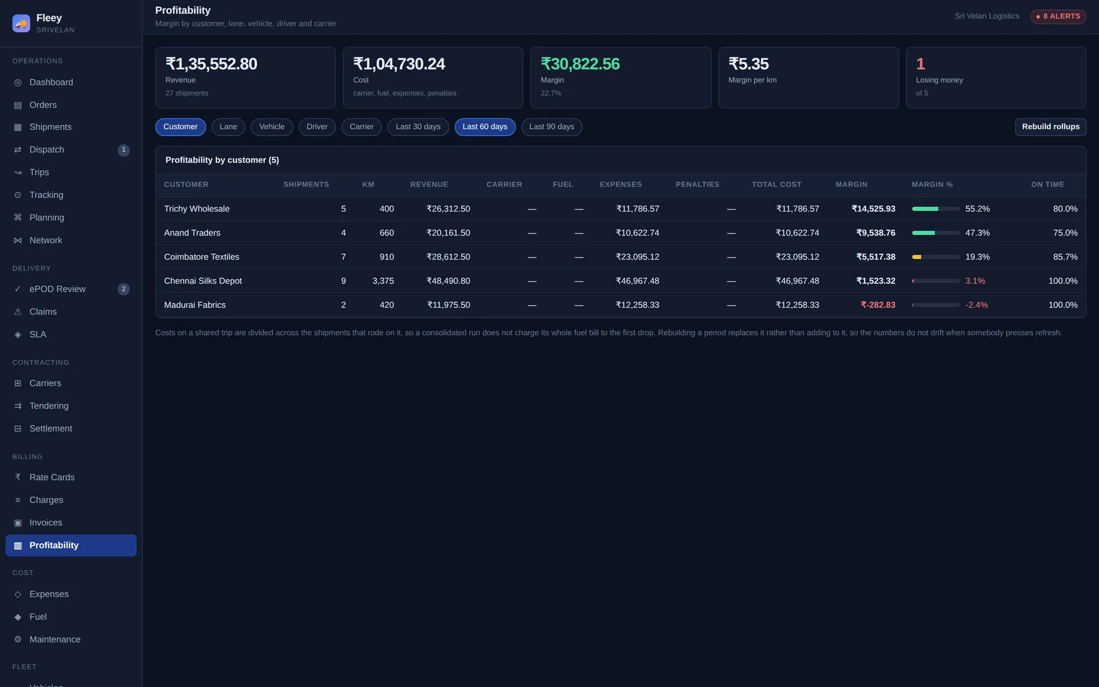The width and height of the screenshot is (1099, 687).
Task: Click the Invoices sidebar icon
Action: click(18, 523)
